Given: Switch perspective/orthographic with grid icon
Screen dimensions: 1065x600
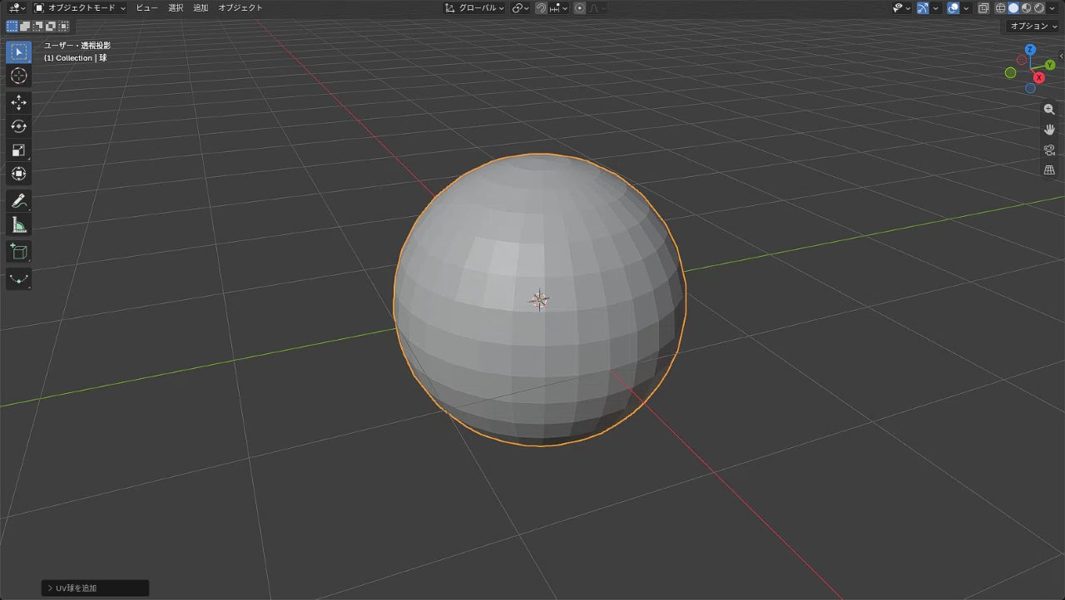Looking at the screenshot, I should click(1049, 170).
